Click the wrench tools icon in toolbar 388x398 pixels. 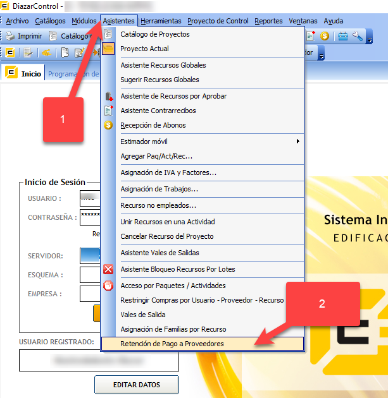point(356,36)
